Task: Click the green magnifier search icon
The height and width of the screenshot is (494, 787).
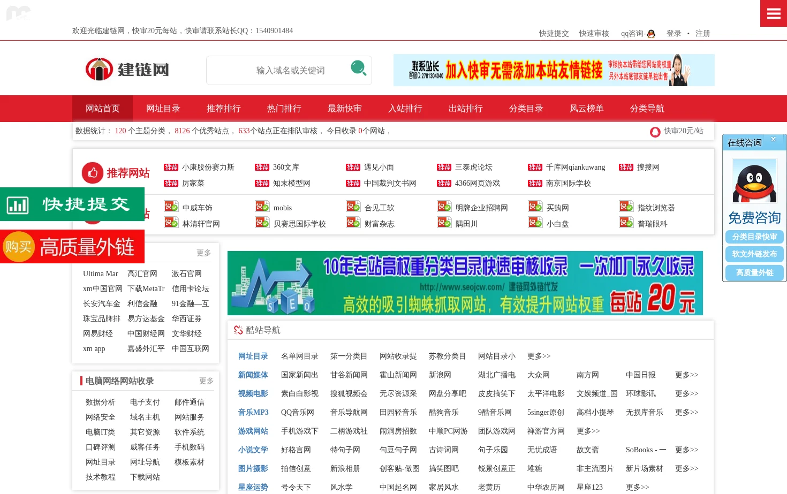Action: 358,68
